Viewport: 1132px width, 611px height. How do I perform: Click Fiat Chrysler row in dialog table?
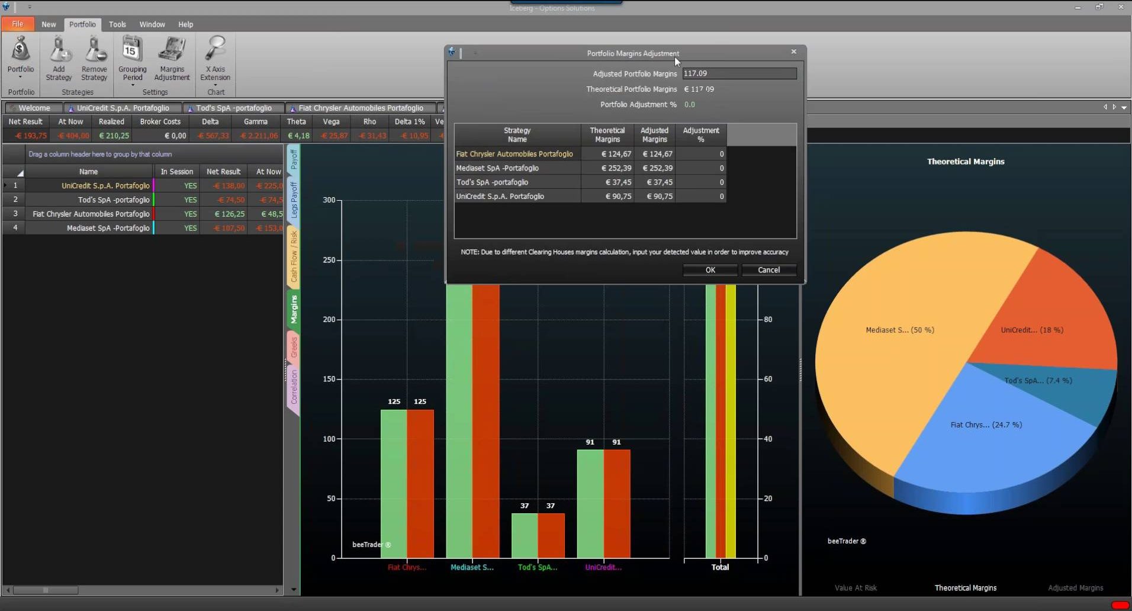tap(590, 154)
